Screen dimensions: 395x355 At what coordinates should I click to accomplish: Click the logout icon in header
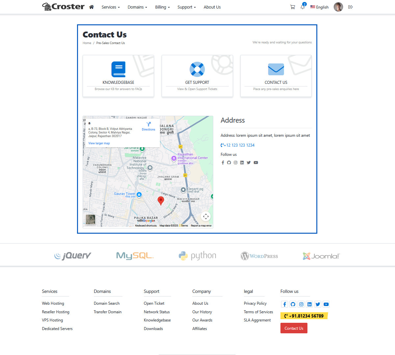tap(351, 7)
